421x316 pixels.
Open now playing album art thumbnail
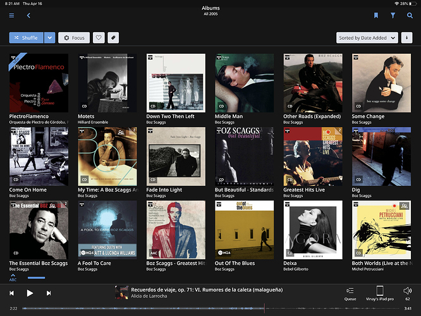tap(121, 293)
